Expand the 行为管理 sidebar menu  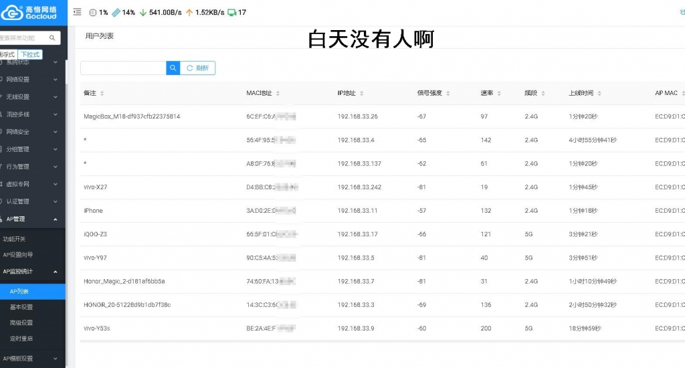(x=32, y=167)
